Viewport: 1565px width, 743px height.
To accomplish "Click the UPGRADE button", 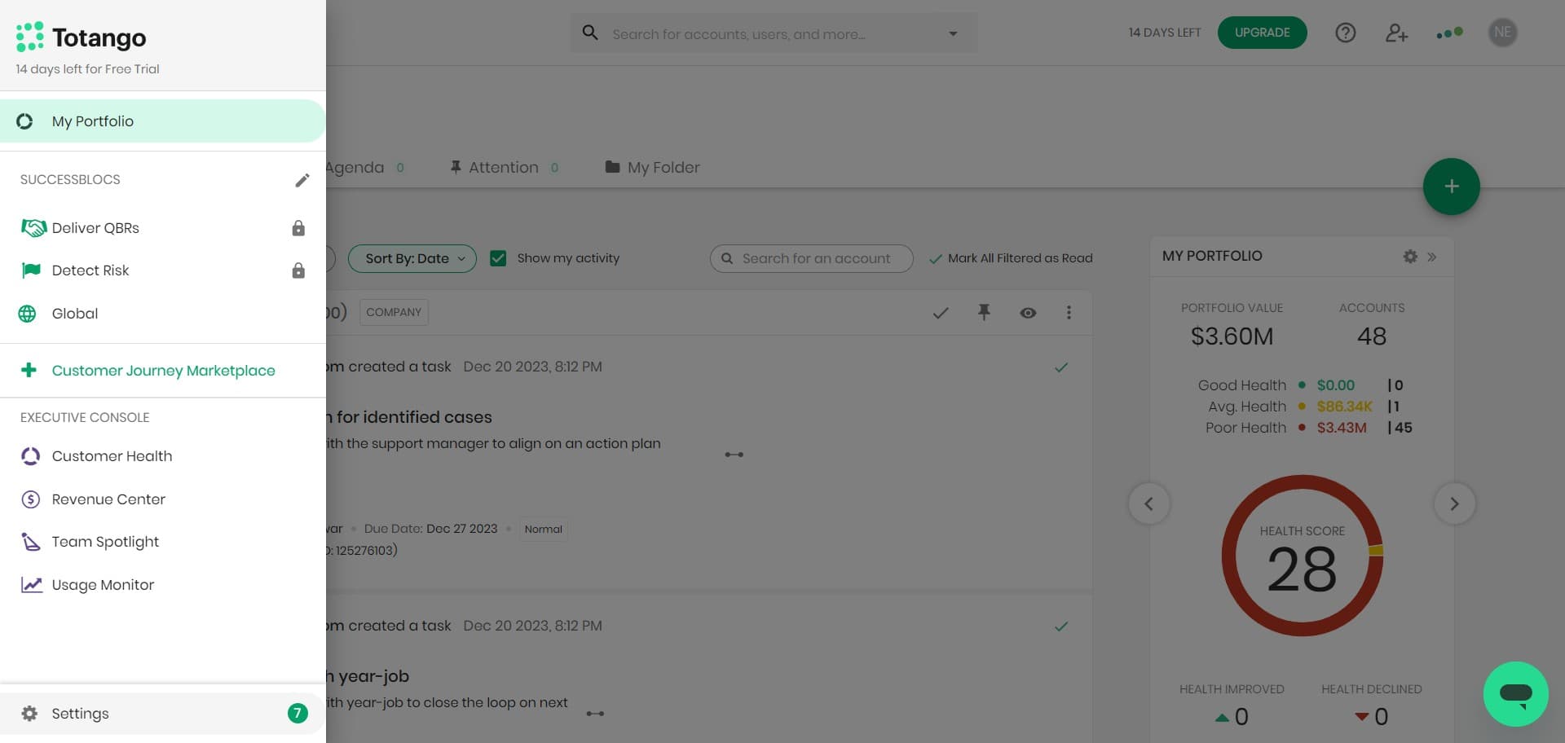I will pos(1263,33).
